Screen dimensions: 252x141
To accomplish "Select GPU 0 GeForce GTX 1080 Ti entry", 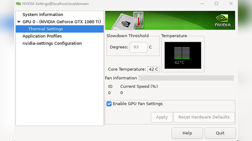I will point(61,22).
